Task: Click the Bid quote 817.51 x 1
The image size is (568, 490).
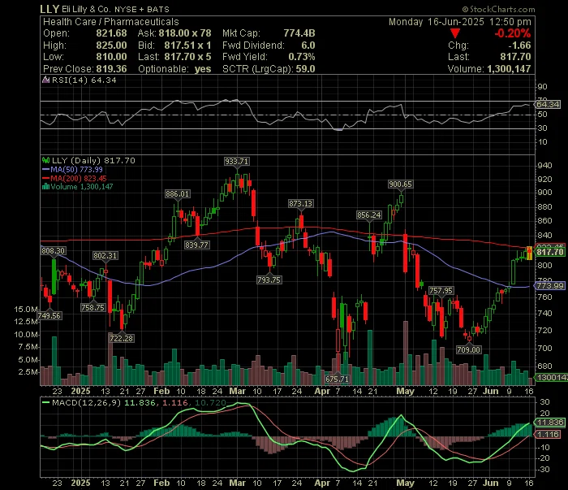Action: pos(187,46)
